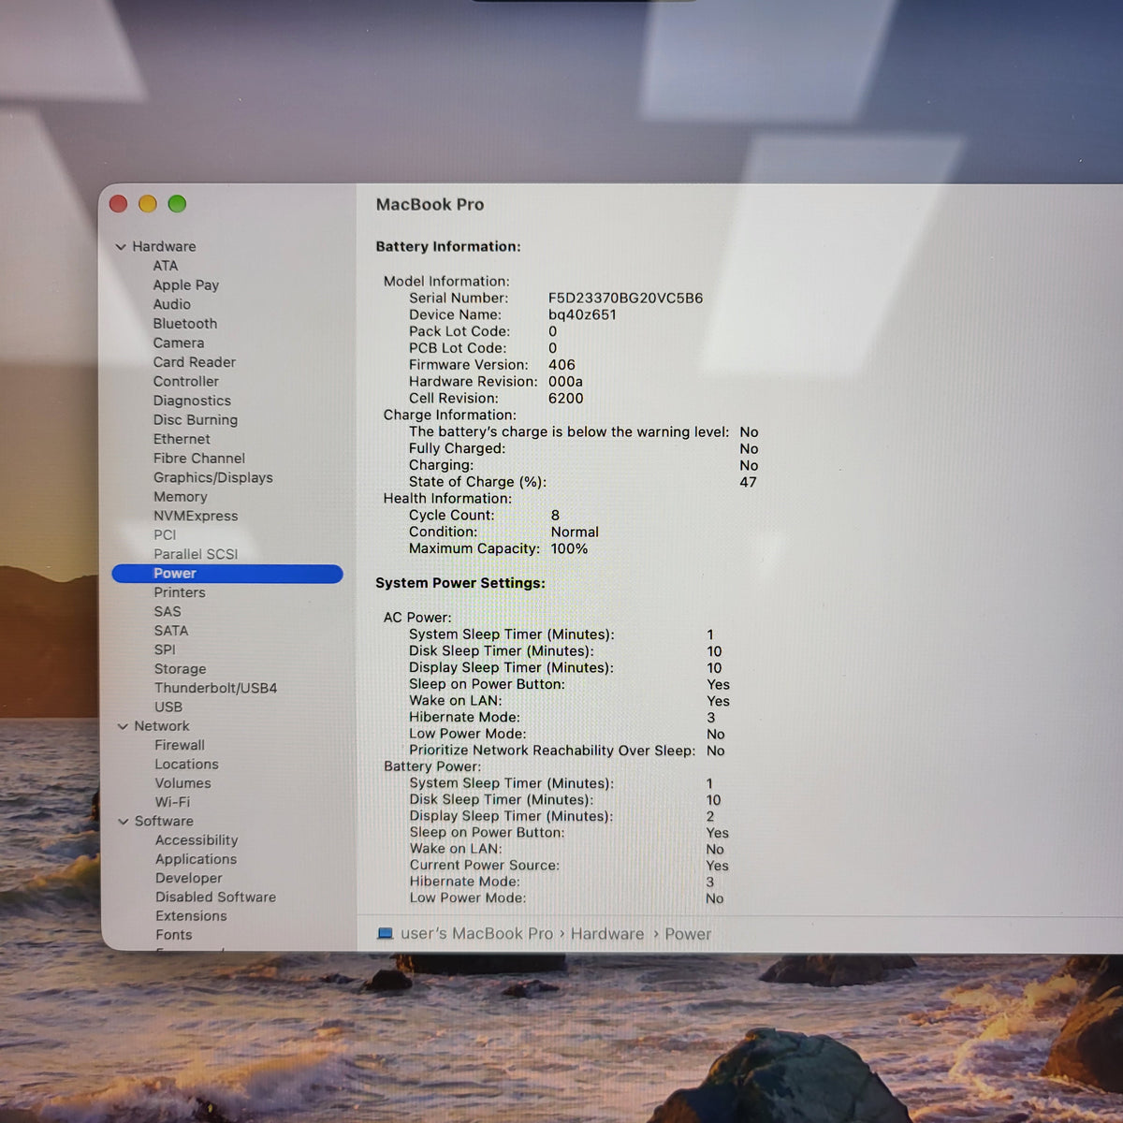Select Apple Pay in the sidebar
The image size is (1123, 1123).
pyautogui.click(x=186, y=285)
